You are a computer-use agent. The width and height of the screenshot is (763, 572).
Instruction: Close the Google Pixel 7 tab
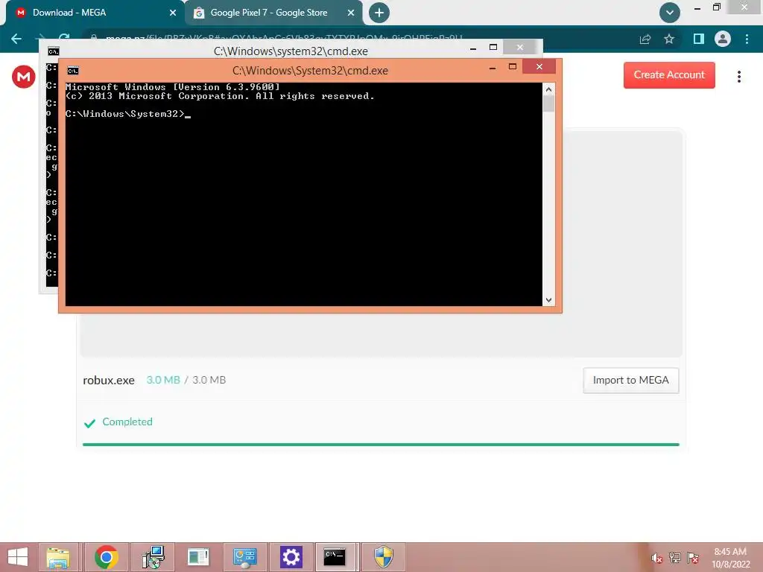(351, 13)
